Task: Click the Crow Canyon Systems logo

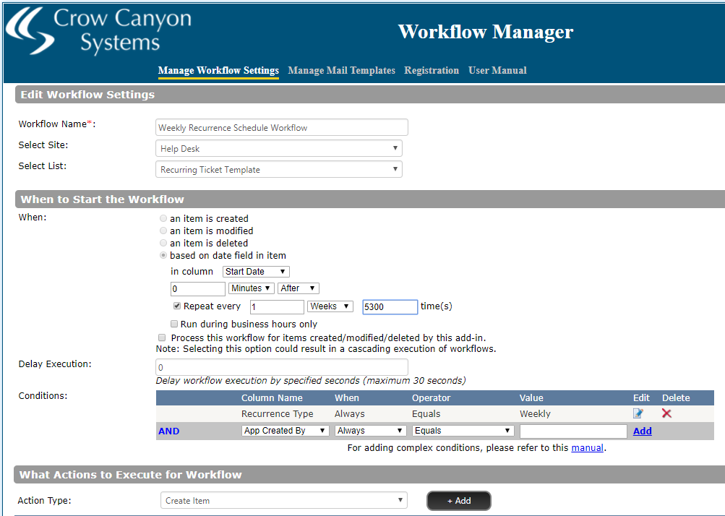Action: [98, 31]
